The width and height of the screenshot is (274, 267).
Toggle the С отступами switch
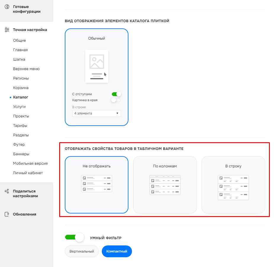(x=116, y=94)
